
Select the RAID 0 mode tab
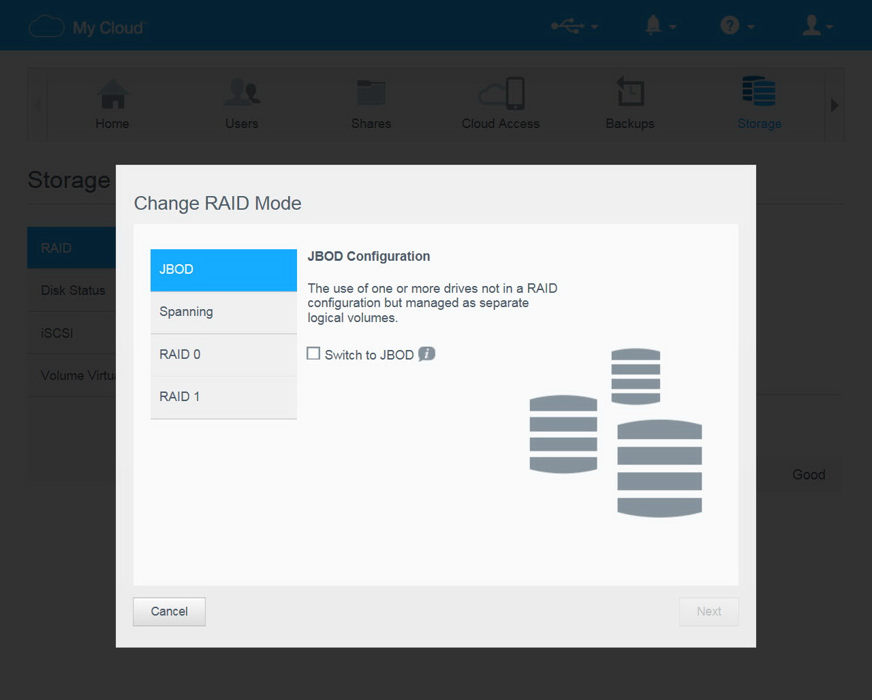[223, 355]
